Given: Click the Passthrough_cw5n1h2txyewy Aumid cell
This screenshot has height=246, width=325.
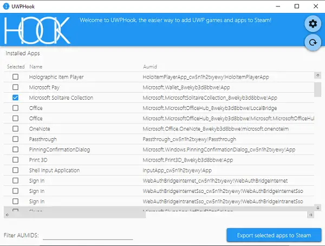Looking at the screenshot, I should pyautogui.click(x=190, y=139).
